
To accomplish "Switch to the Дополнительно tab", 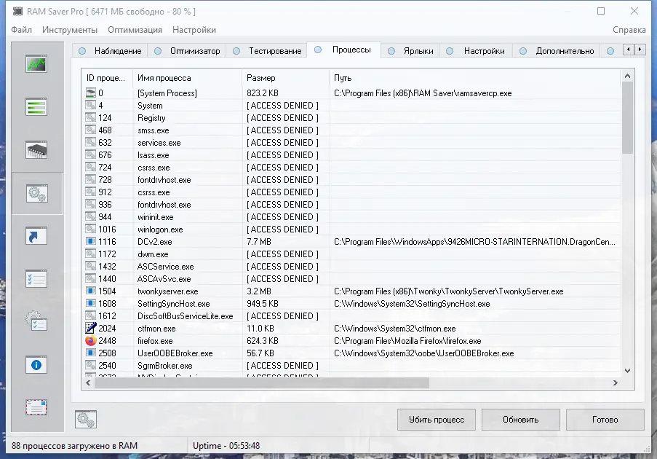I will [x=557, y=51].
